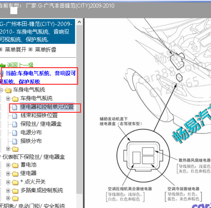Select the 蓄电池 tree label
This screenshot has width=211, height=208.
(28, 165)
